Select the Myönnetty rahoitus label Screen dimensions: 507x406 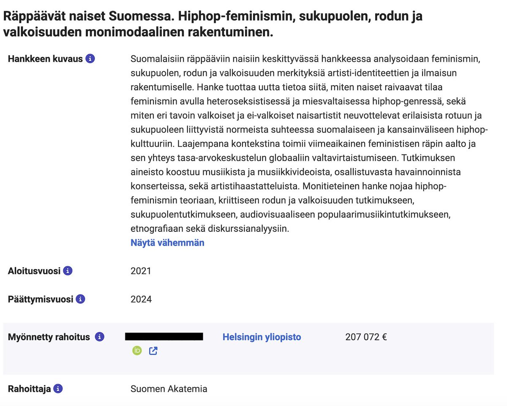49,337
